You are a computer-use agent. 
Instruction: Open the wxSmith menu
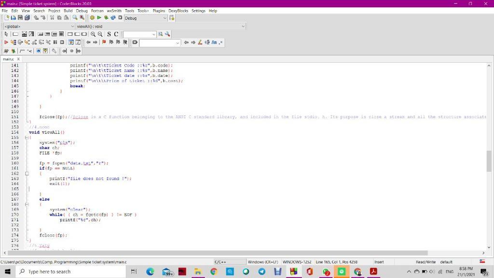pyautogui.click(x=114, y=10)
